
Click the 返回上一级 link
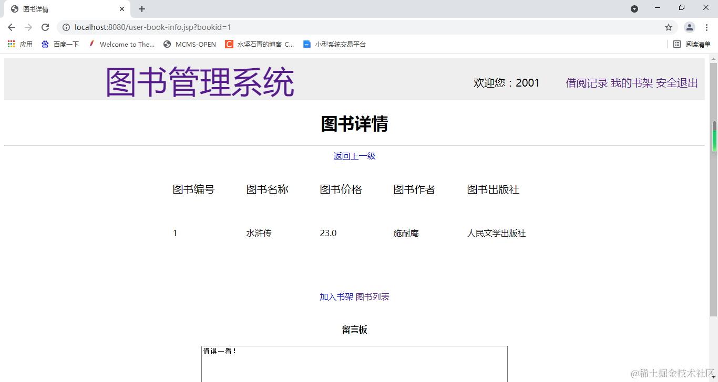pos(354,156)
